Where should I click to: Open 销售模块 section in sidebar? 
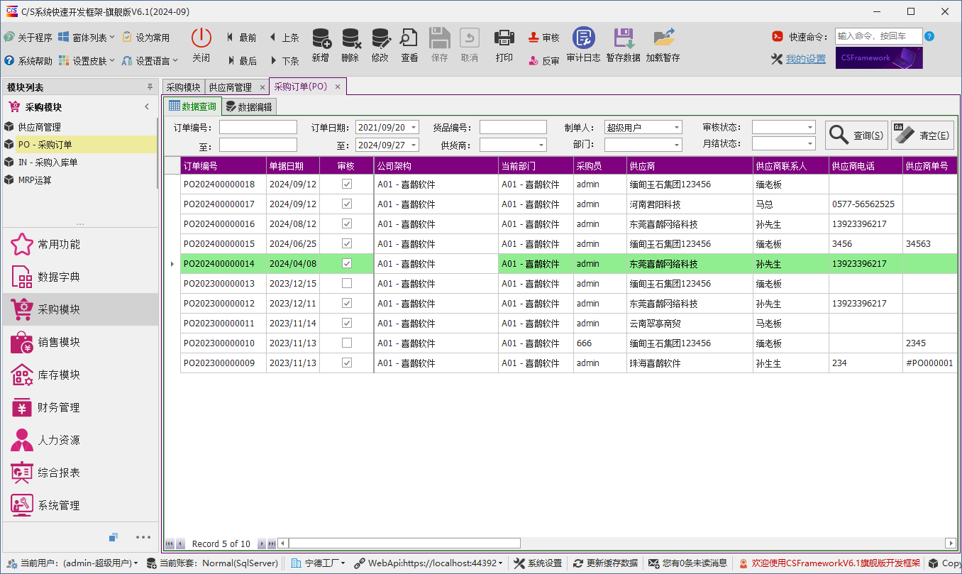click(80, 343)
